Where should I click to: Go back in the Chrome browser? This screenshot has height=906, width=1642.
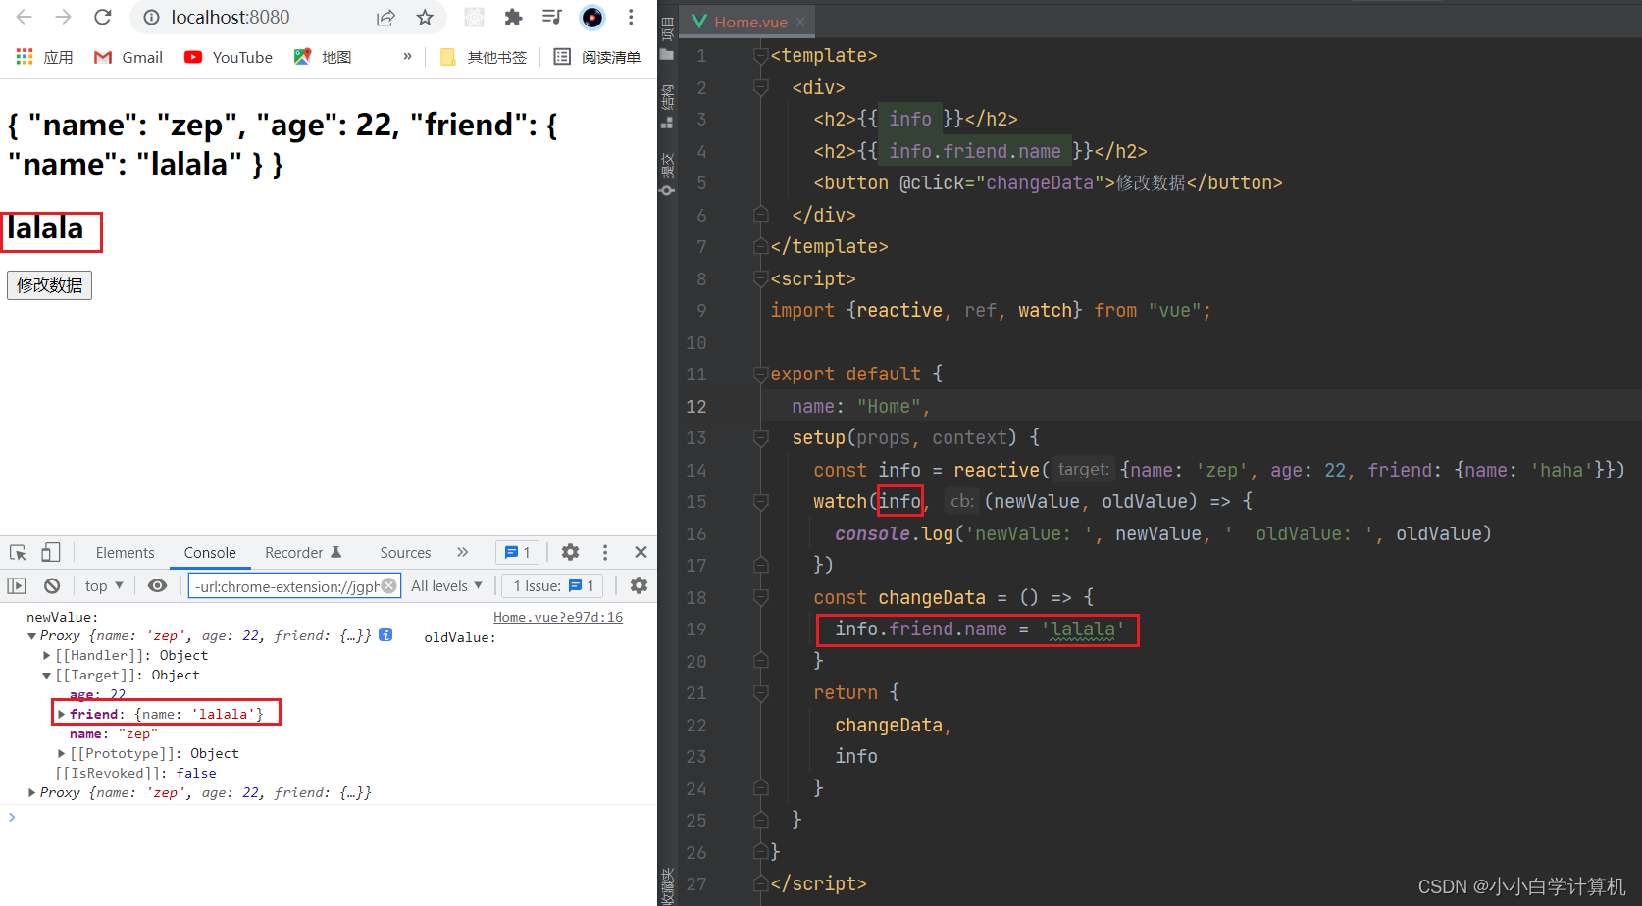(25, 17)
